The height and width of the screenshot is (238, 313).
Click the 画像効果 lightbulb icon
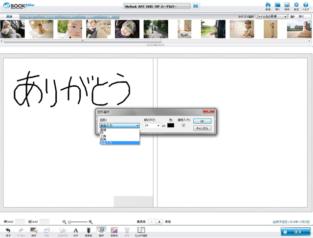63,232
